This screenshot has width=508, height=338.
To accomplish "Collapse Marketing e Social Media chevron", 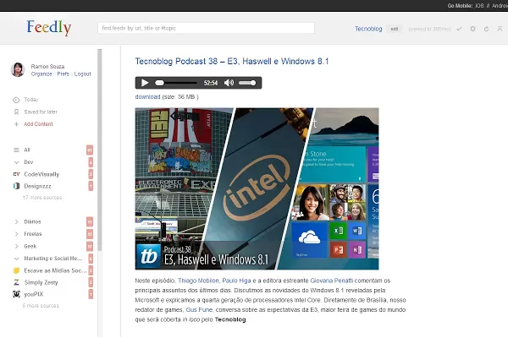I will 16,259.
